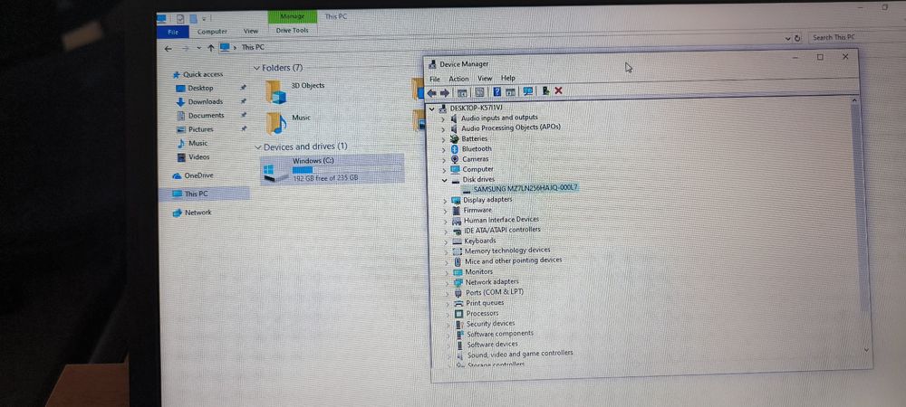Select Ports (COM & LPT)

pyautogui.click(x=495, y=292)
